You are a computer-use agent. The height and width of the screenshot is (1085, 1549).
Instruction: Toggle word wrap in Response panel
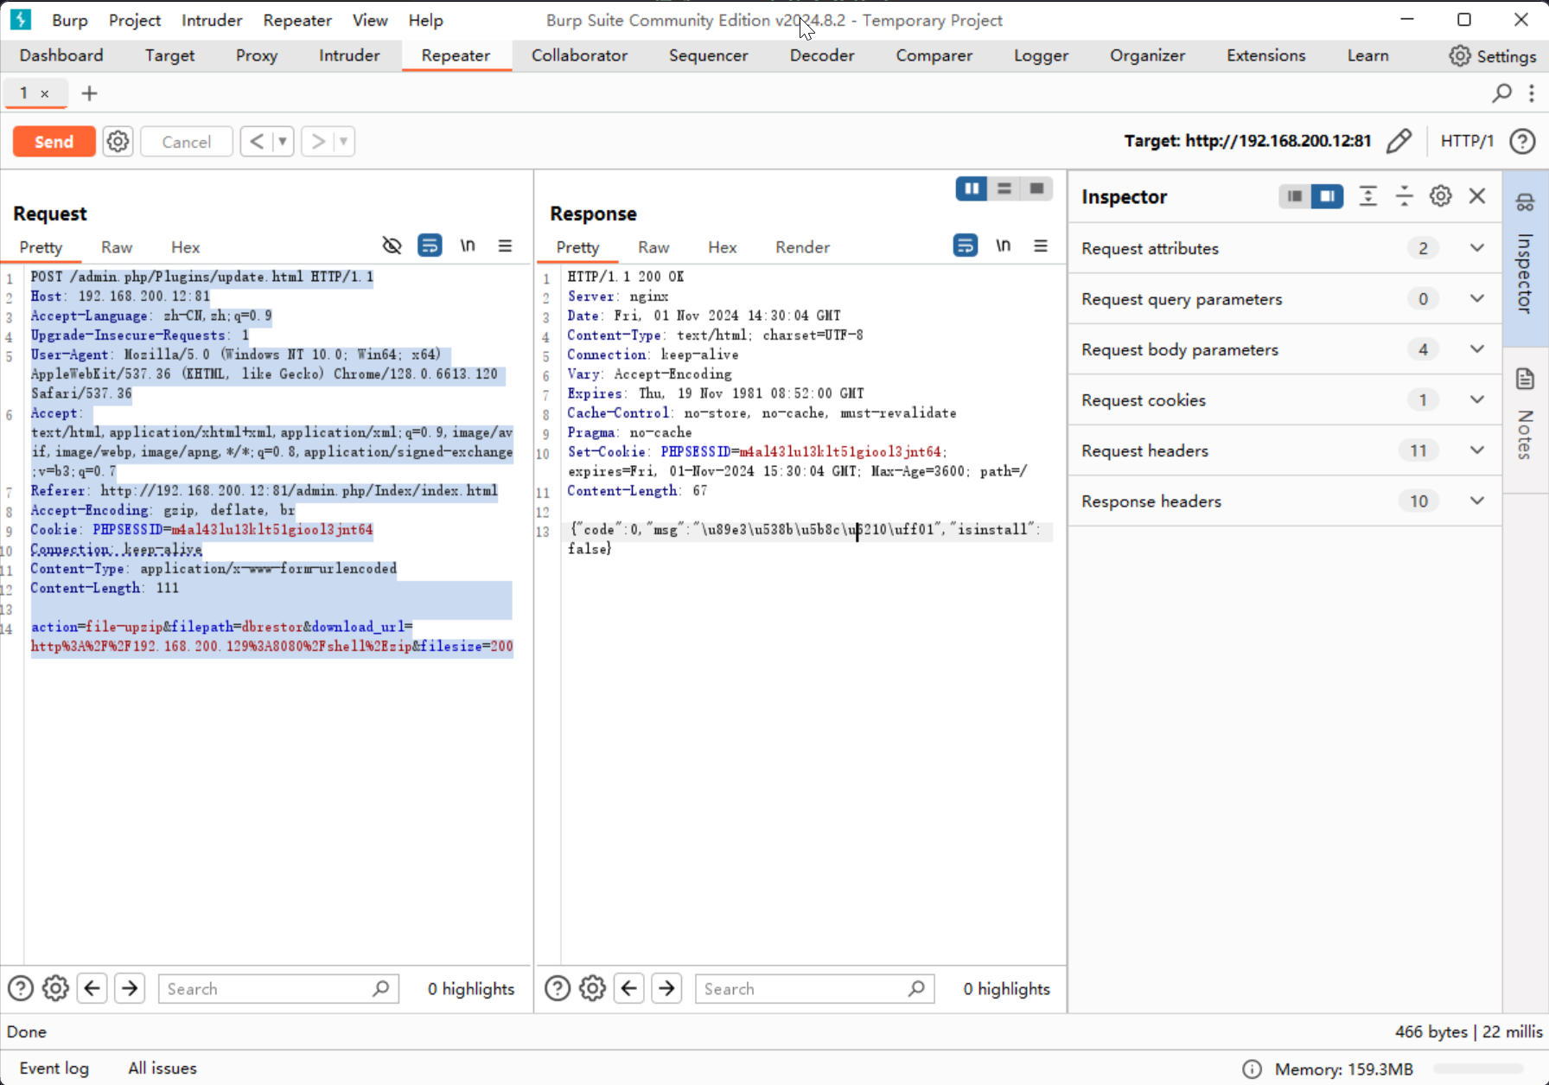pyautogui.click(x=966, y=246)
